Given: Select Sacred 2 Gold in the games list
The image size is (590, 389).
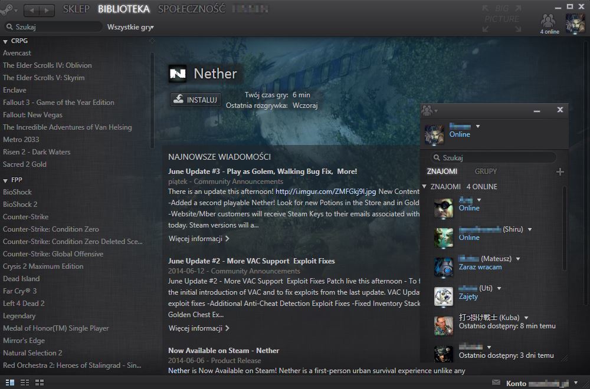Looking at the screenshot, I should [x=25, y=164].
